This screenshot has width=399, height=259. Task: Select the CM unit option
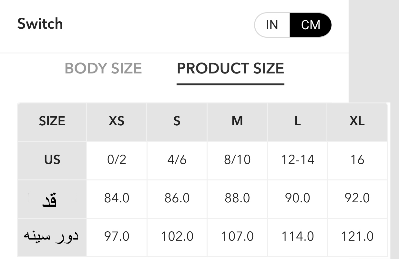pyautogui.click(x=311, y=25)
